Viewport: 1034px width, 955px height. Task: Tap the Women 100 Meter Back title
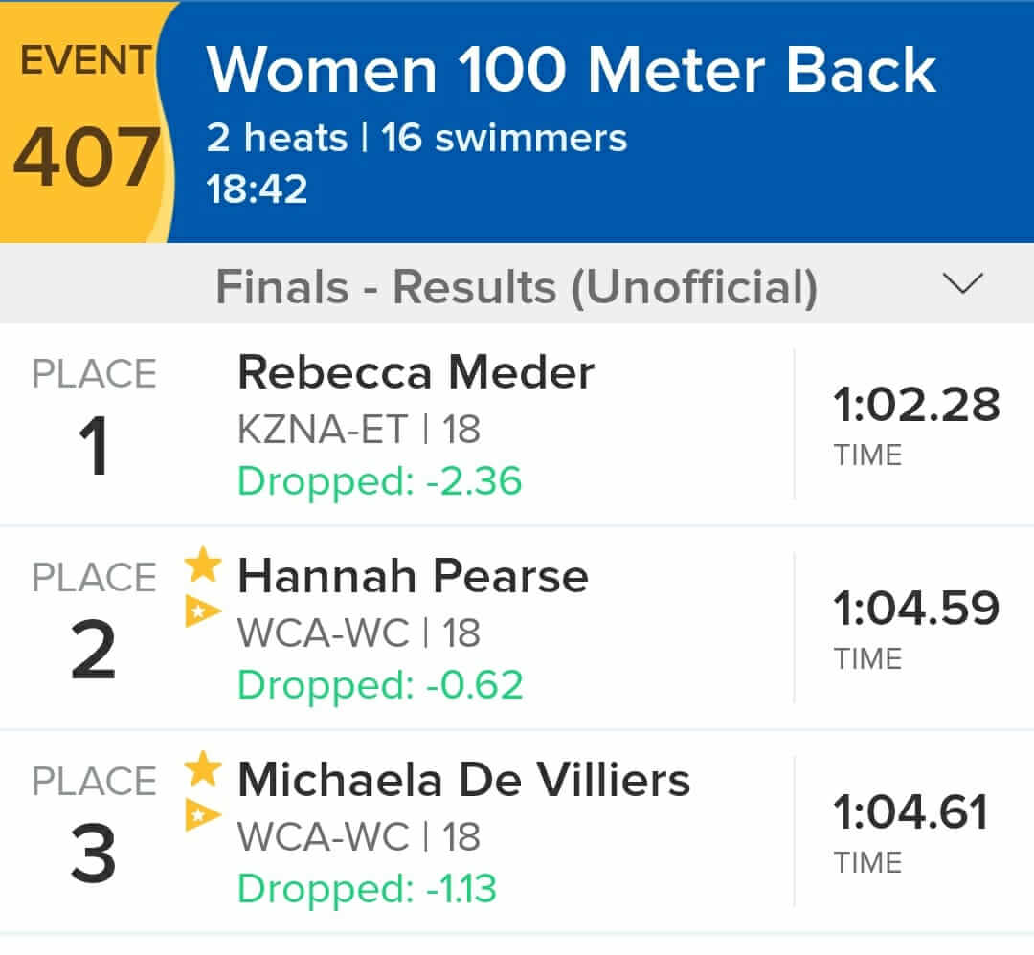pyautogui.click(x=571, y=70)
